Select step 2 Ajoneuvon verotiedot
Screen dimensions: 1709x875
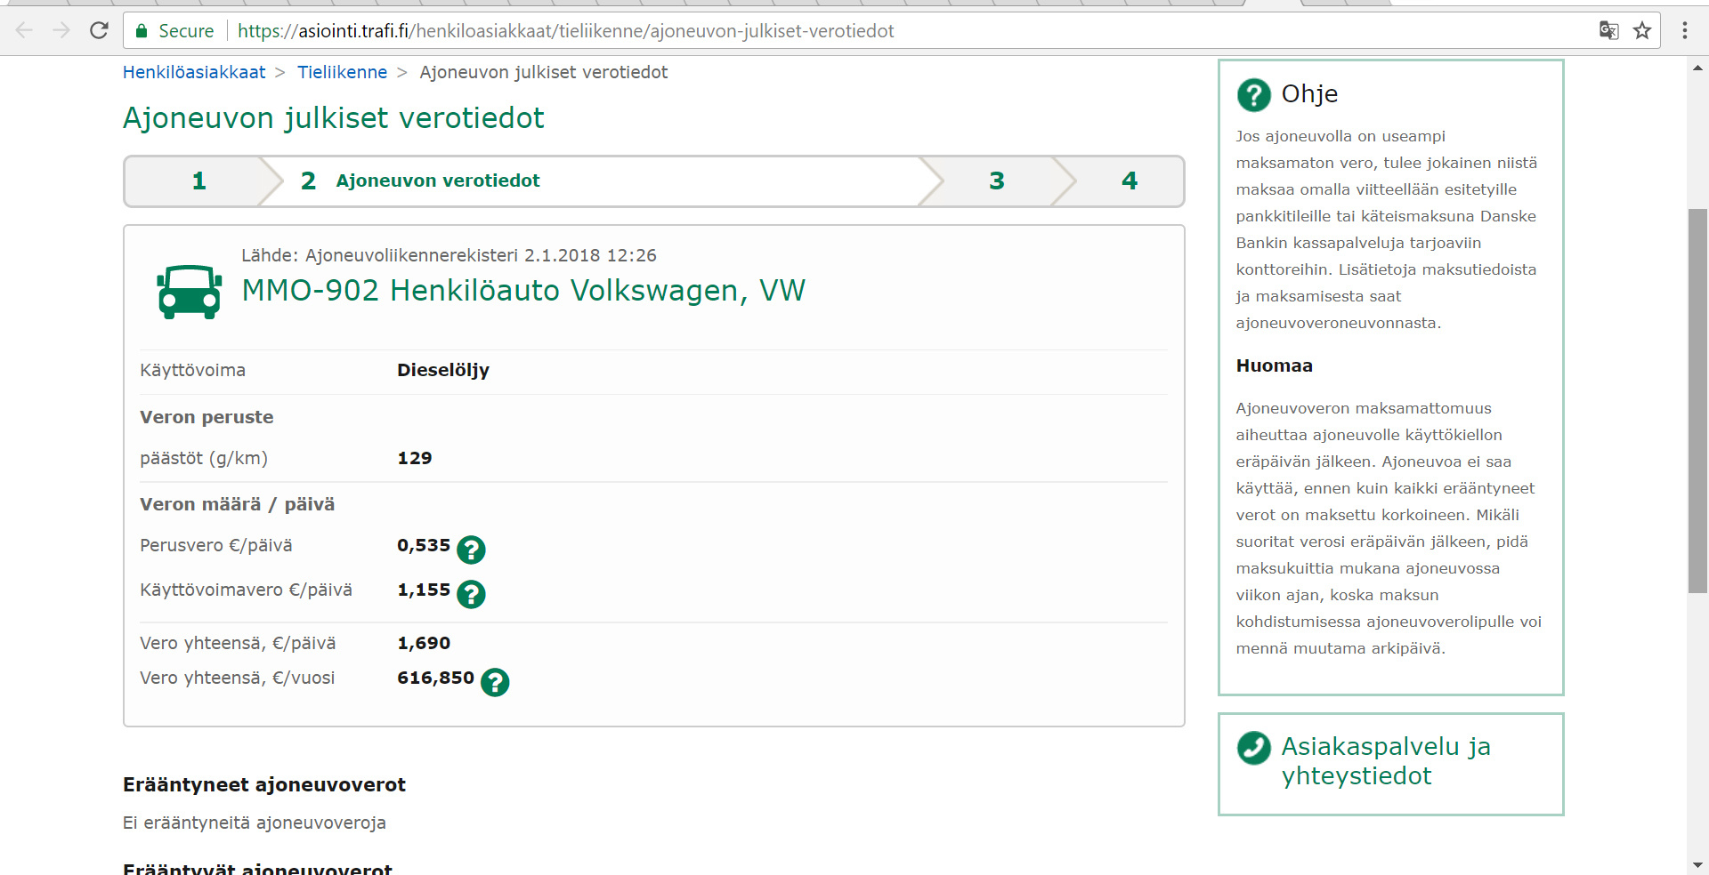point(436,181)
